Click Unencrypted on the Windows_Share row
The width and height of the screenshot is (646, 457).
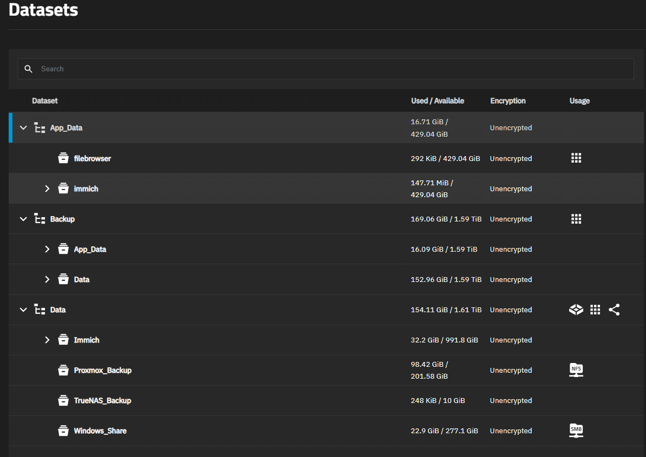pos(511,431)
